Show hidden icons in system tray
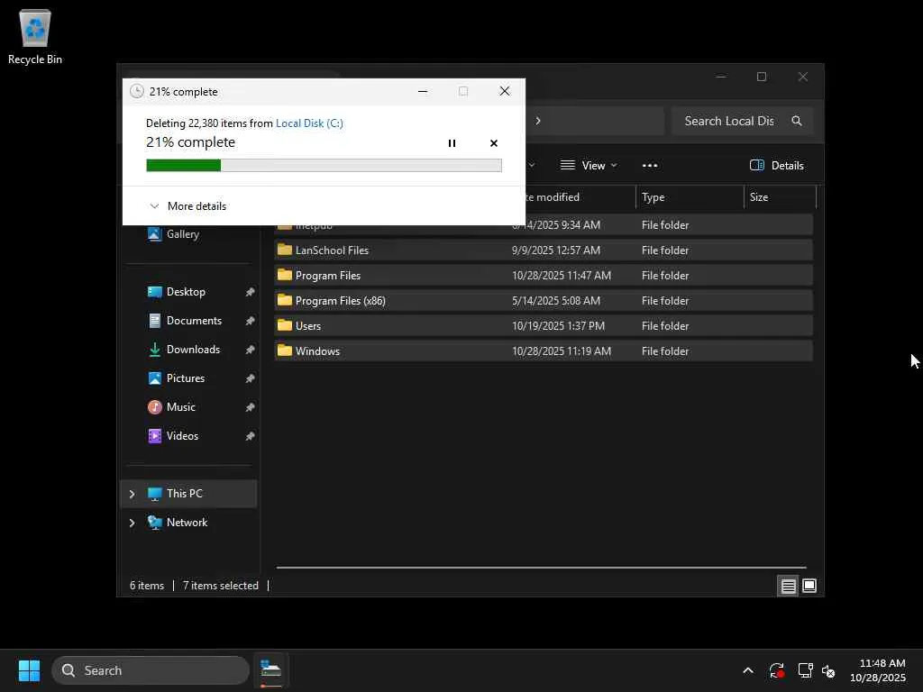 point(747,670)
